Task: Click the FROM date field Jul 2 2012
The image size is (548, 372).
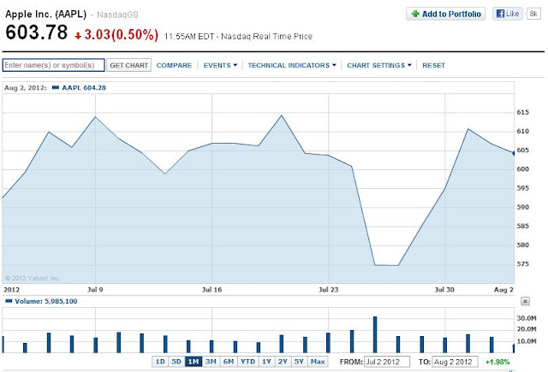Action: pos(387,362)
